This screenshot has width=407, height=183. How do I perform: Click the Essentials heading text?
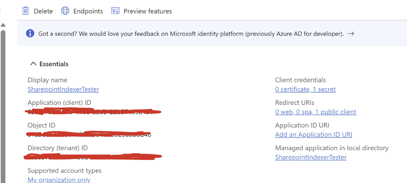coord(54,64)
